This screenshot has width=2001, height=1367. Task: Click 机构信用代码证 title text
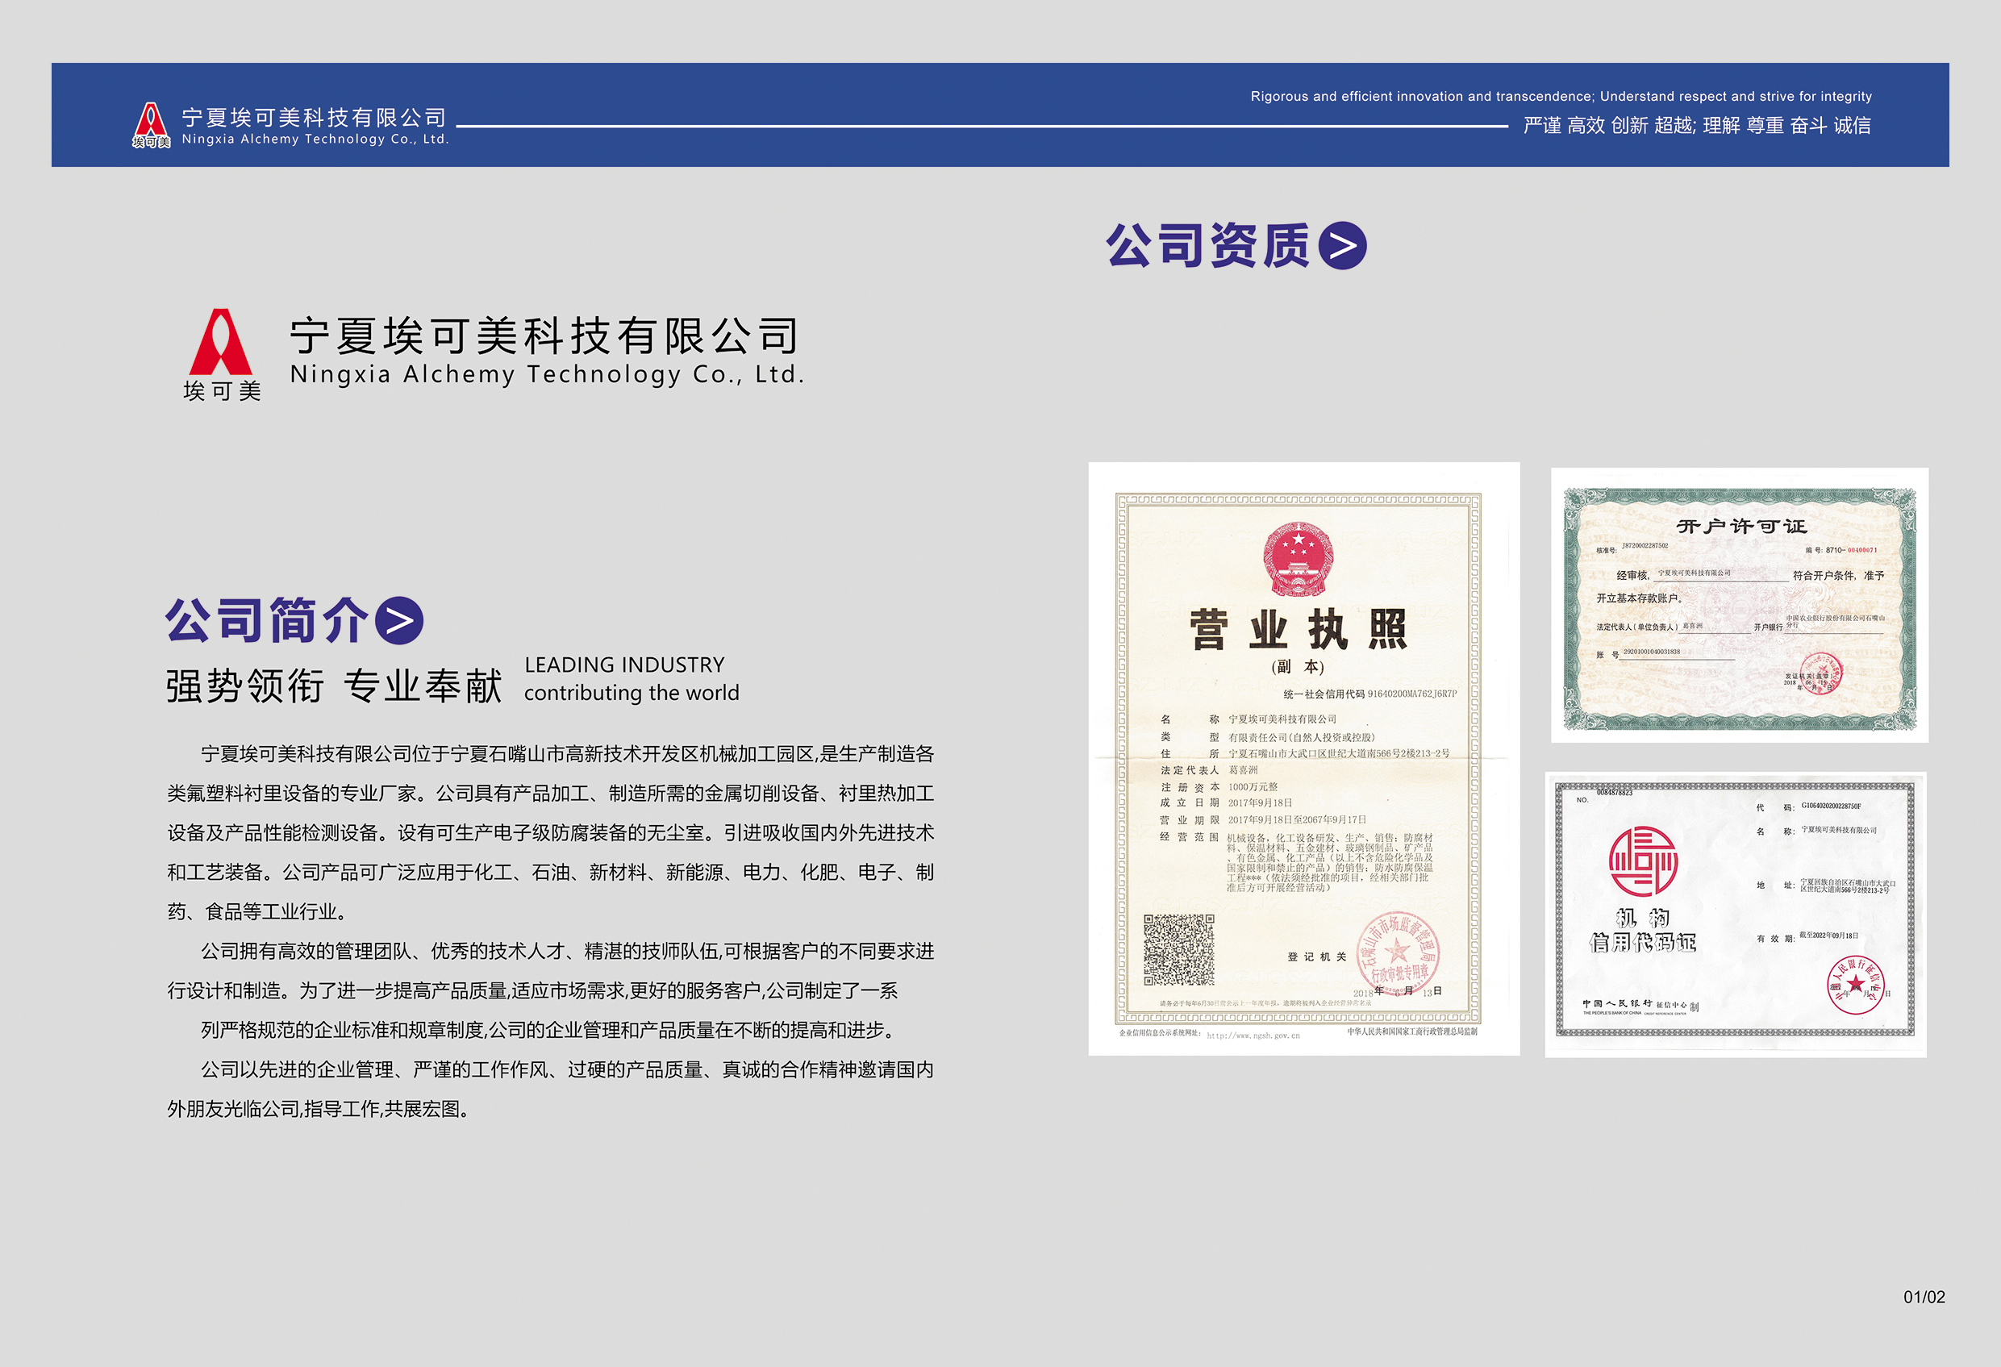point(1643,931)
